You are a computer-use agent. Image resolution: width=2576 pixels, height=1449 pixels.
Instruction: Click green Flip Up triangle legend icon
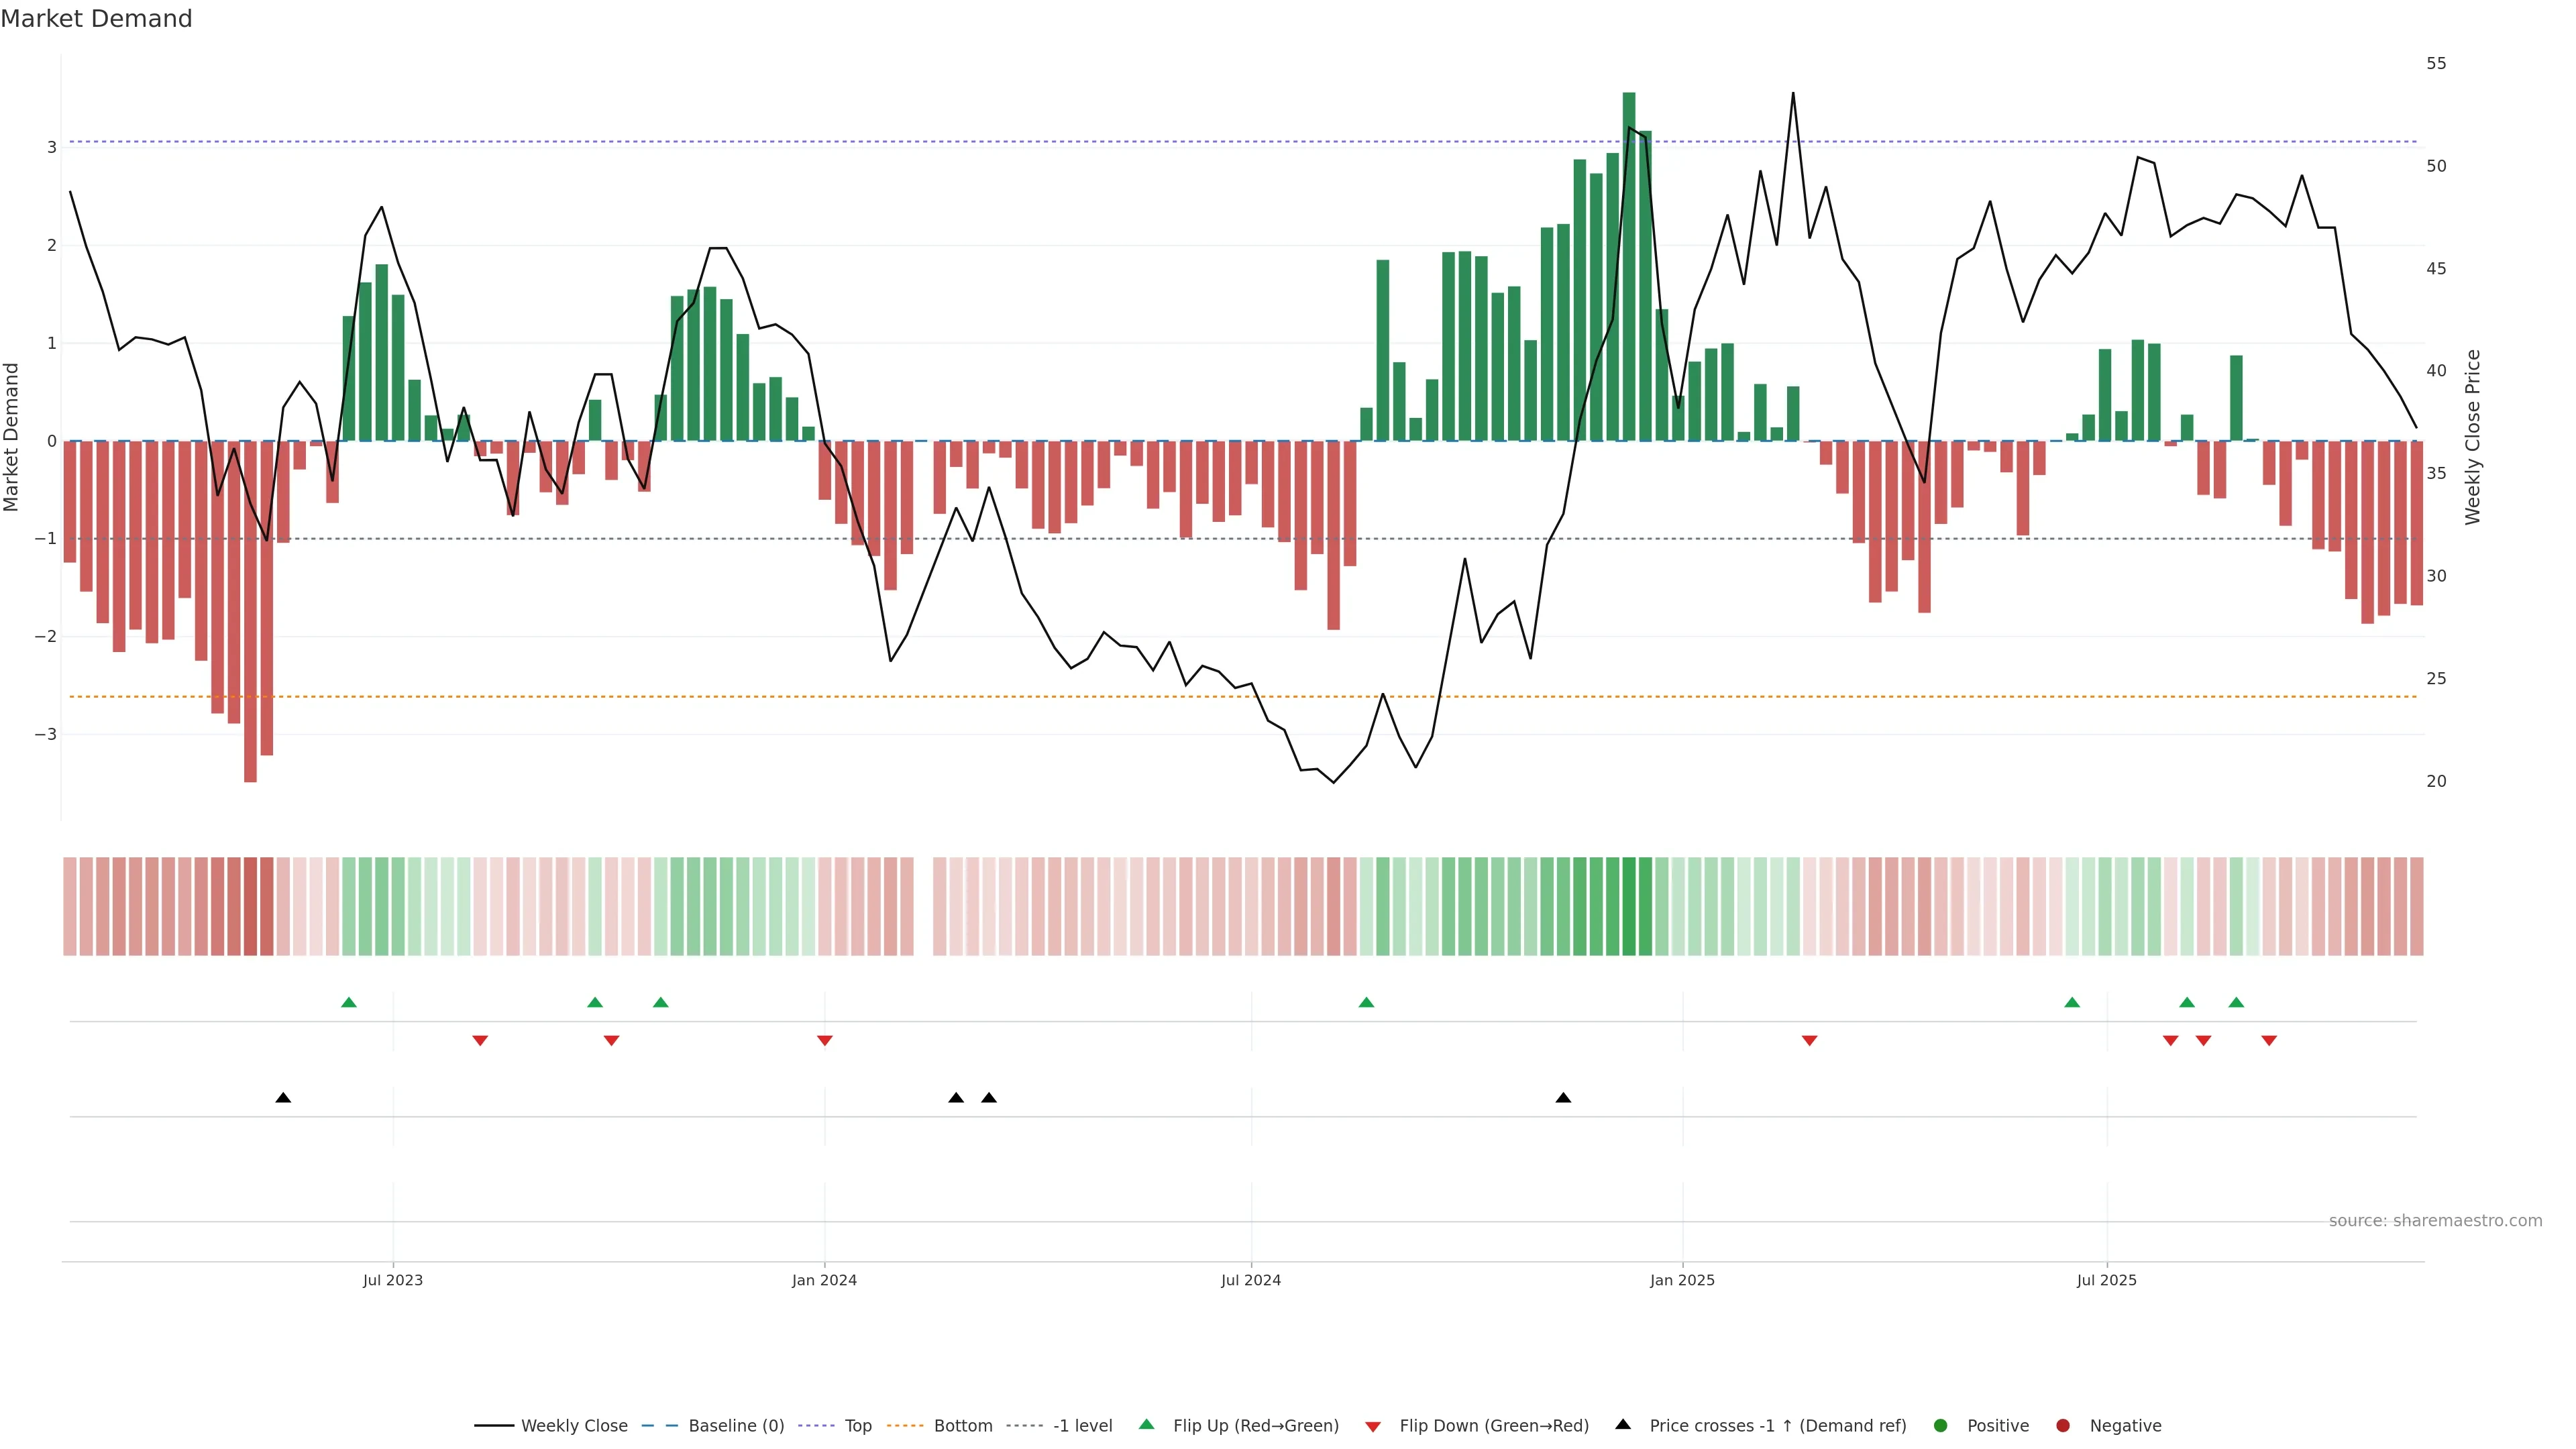point(1147,1425)
